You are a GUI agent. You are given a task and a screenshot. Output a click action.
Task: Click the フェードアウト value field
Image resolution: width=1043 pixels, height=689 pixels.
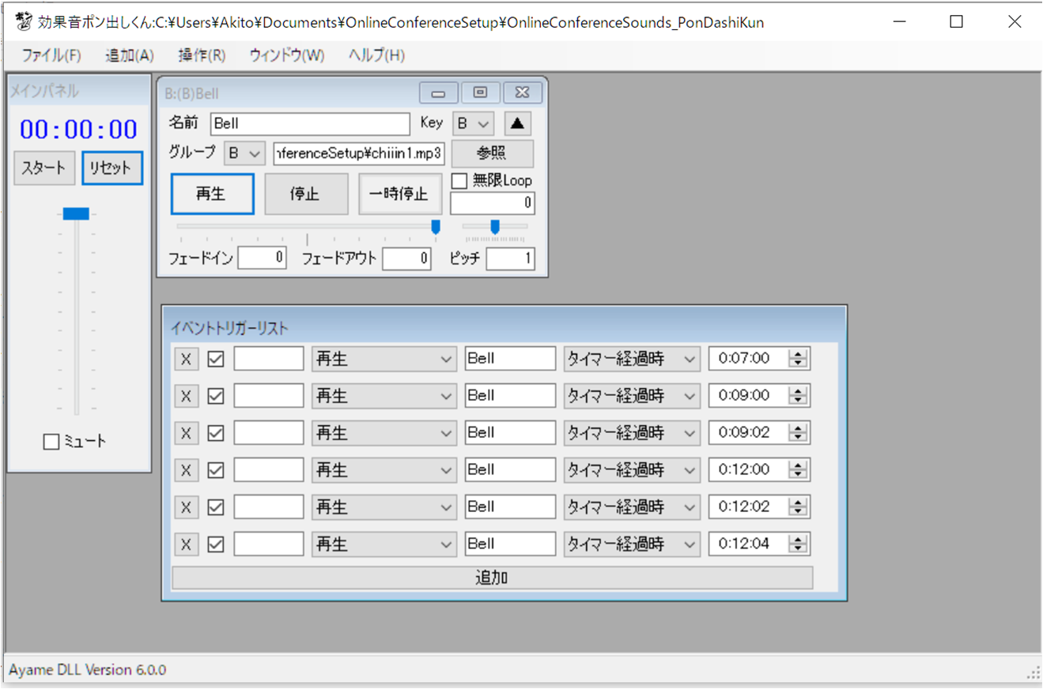[406, 258]
